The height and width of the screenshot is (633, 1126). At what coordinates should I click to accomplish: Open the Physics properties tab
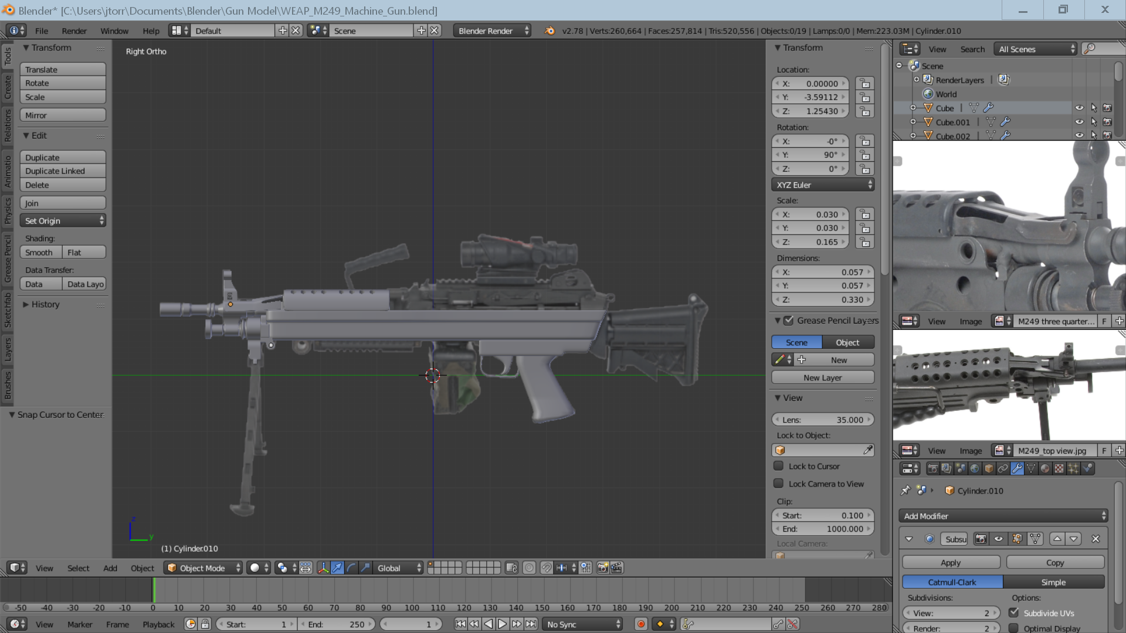[x=1087, y=468]
